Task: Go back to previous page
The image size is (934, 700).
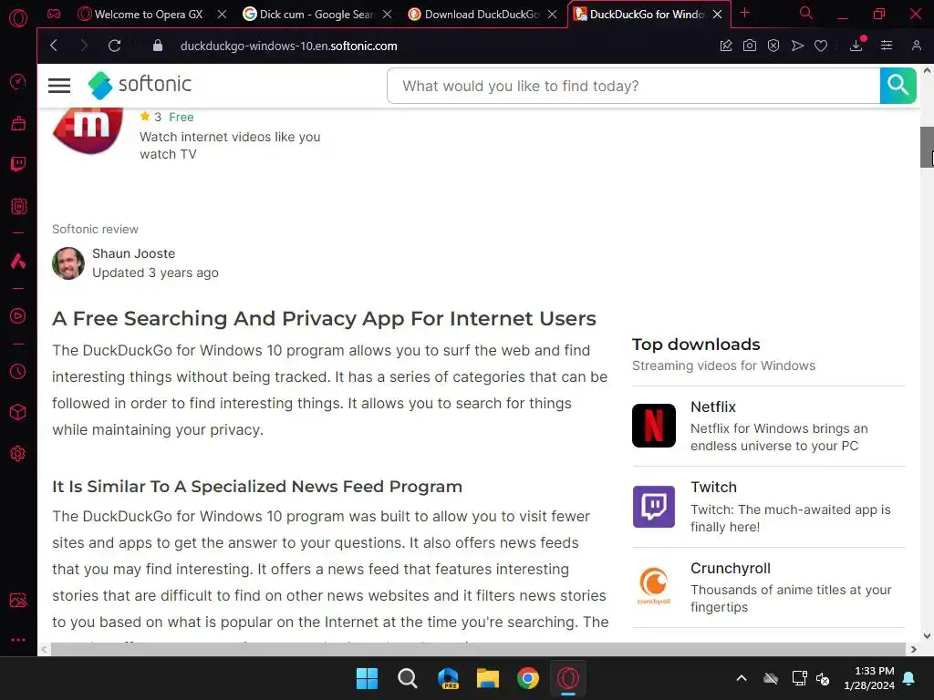Action: 54,46
